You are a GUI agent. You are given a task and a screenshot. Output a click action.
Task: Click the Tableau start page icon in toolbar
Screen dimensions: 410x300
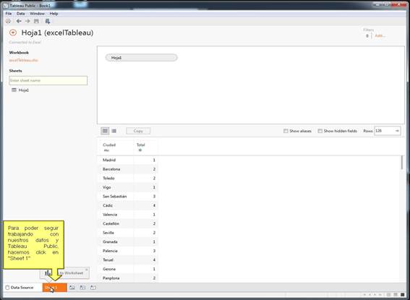8,21
